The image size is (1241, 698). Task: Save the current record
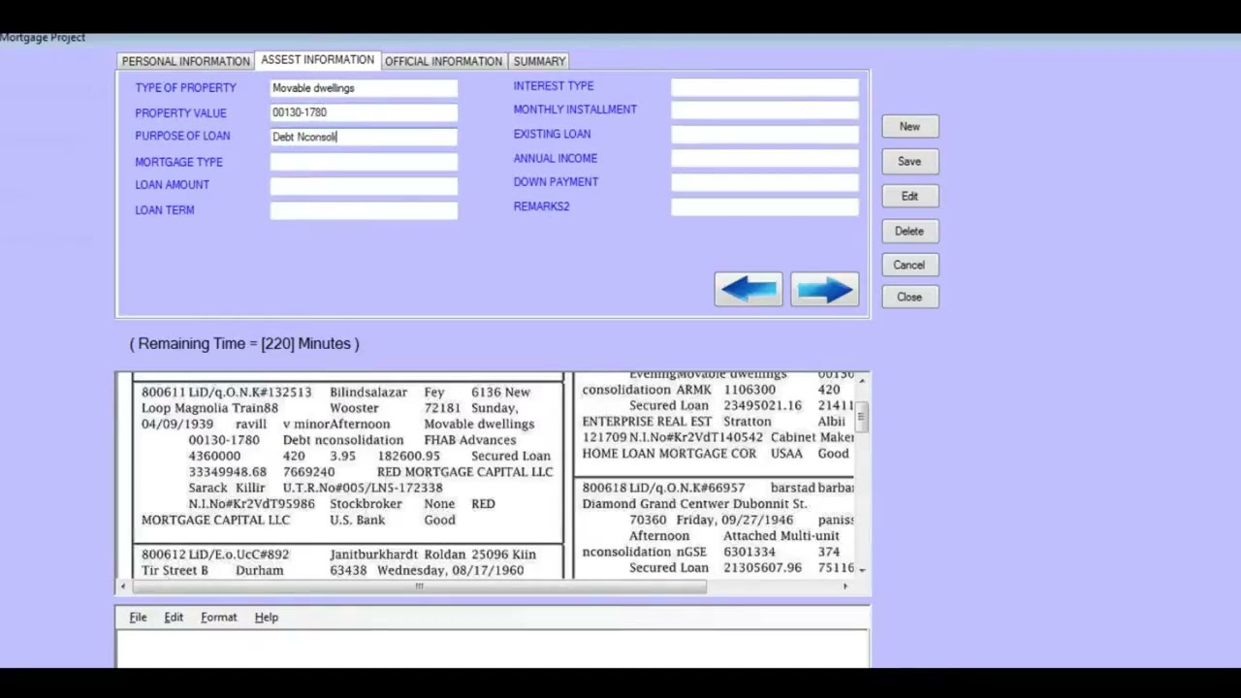pyautogui.click(x=909, y=162)
